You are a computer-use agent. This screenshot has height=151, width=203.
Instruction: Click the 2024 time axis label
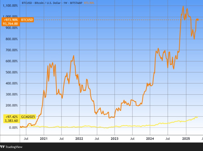pyautogui.click(x=150, y=139)
